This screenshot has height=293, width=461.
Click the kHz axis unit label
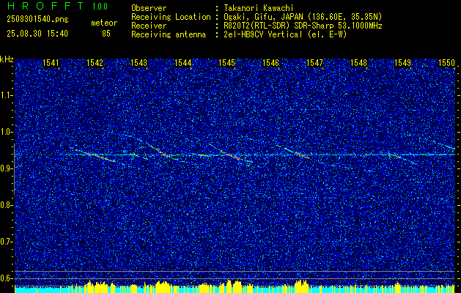[7, 59]
